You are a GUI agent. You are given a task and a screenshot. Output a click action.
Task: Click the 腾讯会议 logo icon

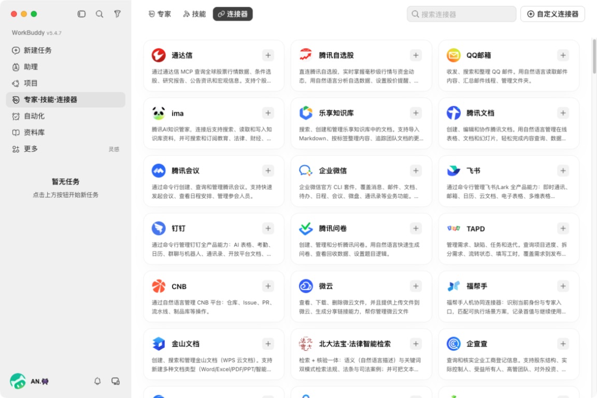click(x=159, y=170)
